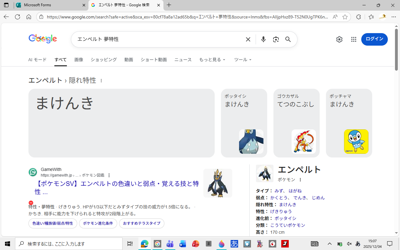Open the browser extensions menu

[x=358, y=17]
